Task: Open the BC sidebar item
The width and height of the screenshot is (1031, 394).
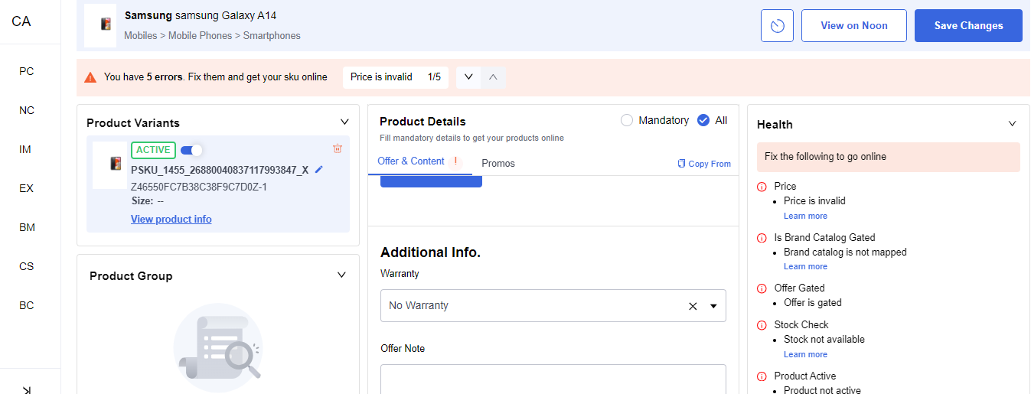Action: pyautogui.click(x=27, y=305)
